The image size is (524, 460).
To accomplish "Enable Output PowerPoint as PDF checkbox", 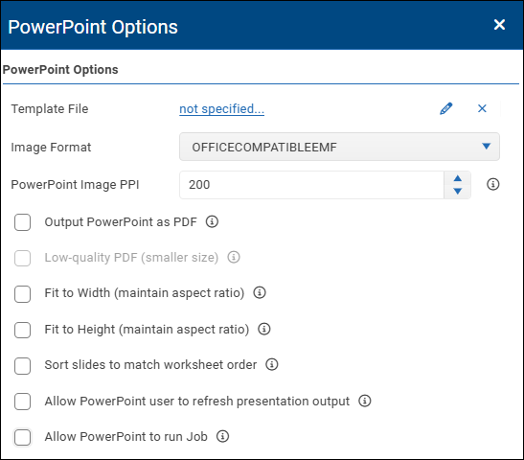I will (x=22, y=222).
